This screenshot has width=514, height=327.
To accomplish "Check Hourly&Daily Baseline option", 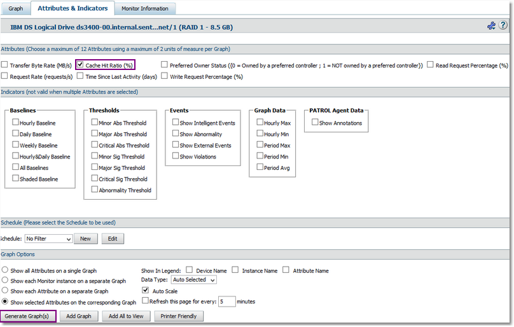I will point(15,155).
